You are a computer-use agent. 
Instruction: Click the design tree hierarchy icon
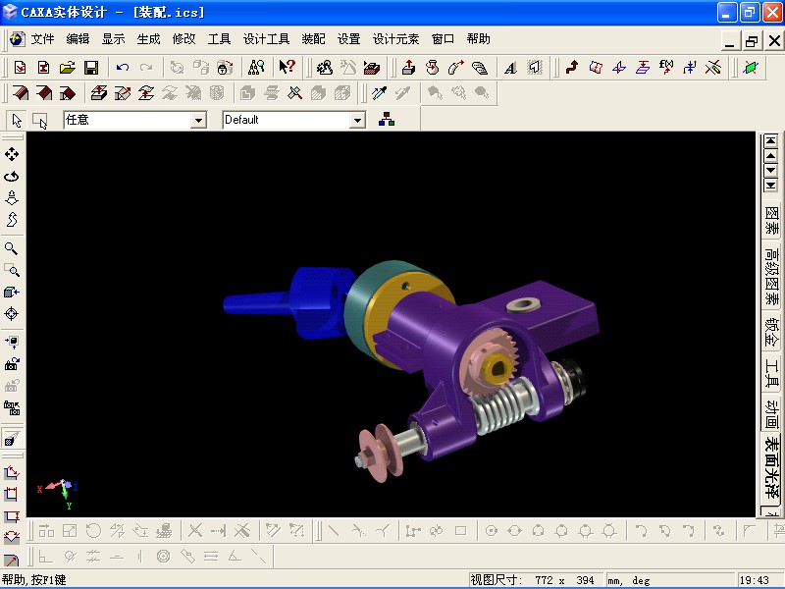[387, 120]
